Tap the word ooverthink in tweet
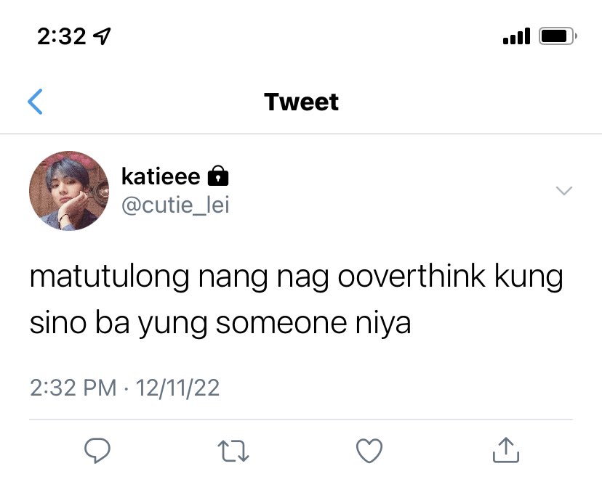Viewport: 602px width, 482px height. pyautogui.click(x=412, y=275)
